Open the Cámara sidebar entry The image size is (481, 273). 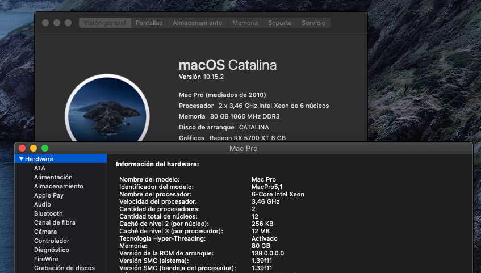pyautogui.click(x=45, y=232)
